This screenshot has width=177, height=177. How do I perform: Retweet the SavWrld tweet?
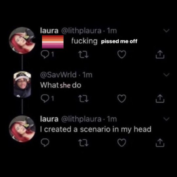point(84,99)
